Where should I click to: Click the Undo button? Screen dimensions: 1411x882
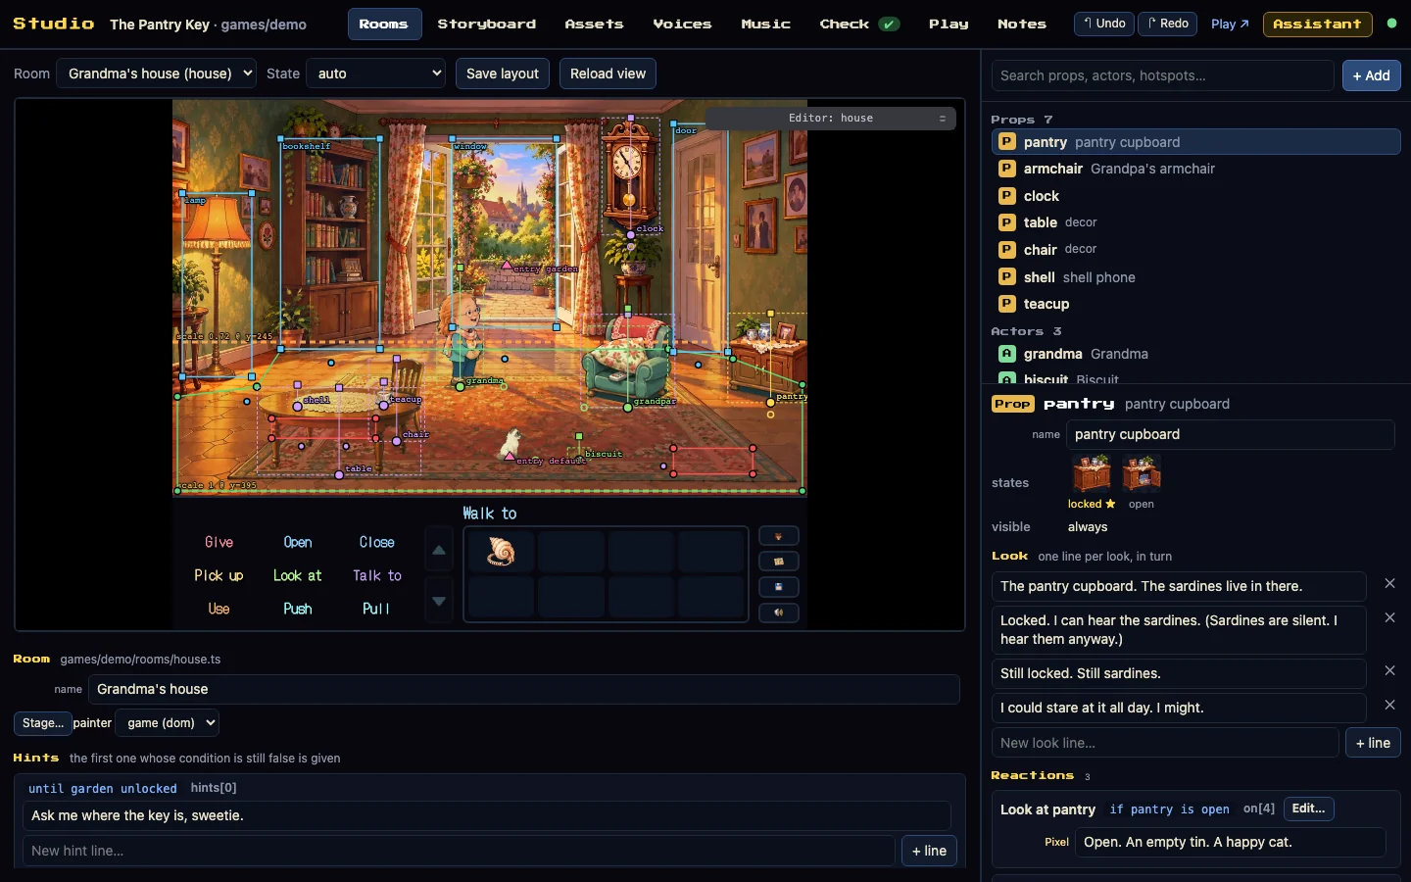pyautogui.click(x=1104, y=24)
